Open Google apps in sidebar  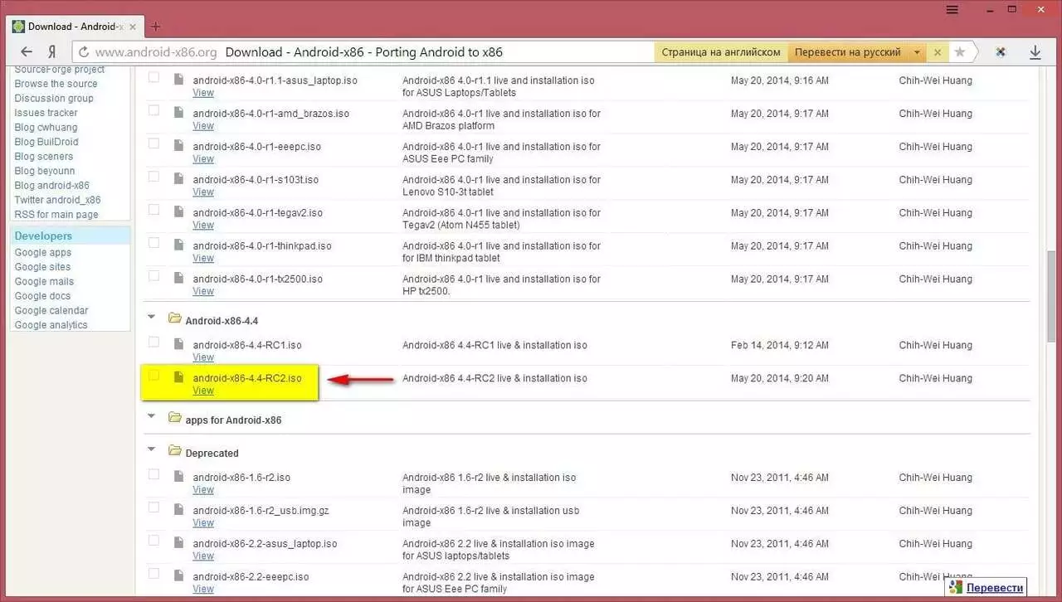(x=43, y=252)
